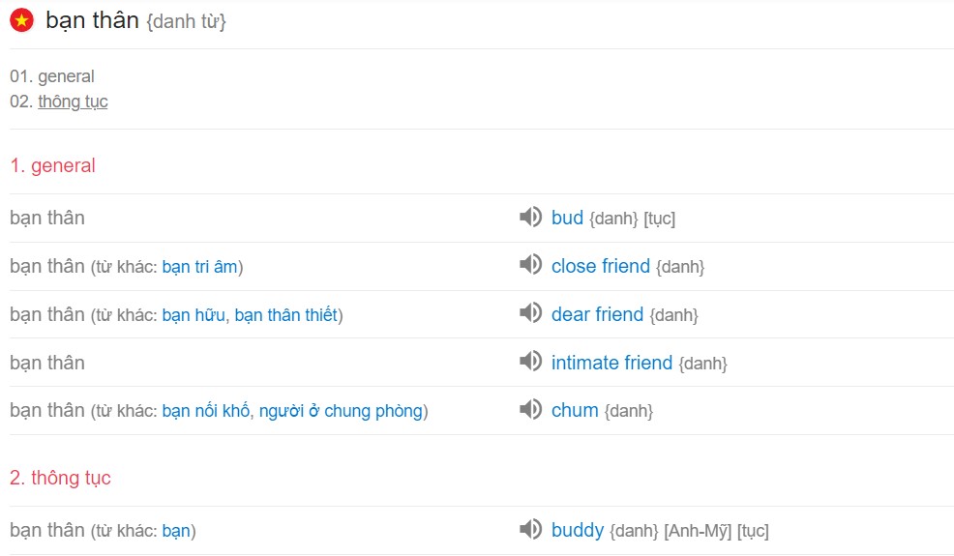Screen dimensions: 954x556
Task: Follow the 'chum' translation link
Action: (x=575, y=410)
